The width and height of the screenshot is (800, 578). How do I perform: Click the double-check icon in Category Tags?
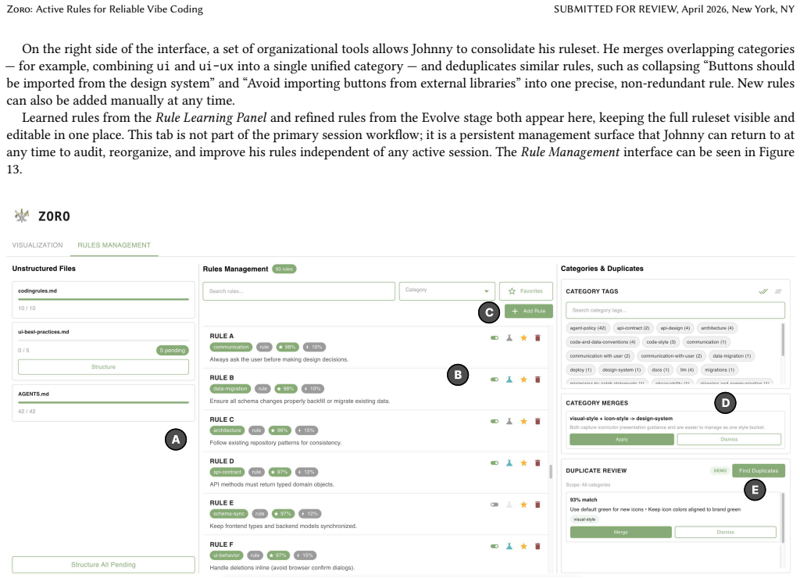tap(763, 291)
